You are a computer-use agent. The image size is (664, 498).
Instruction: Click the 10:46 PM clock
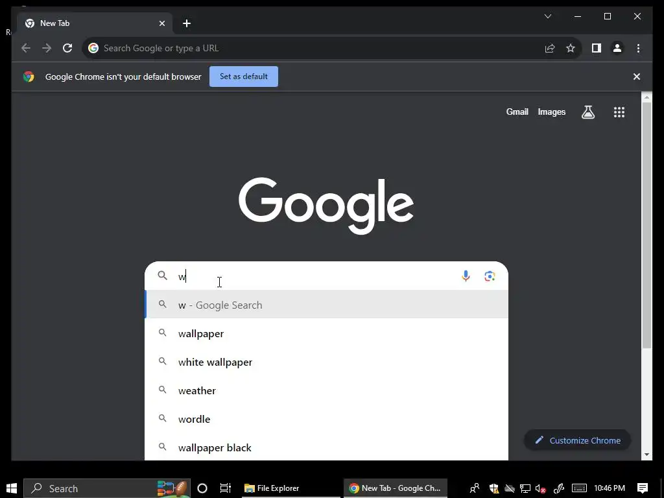click(610, 488)
